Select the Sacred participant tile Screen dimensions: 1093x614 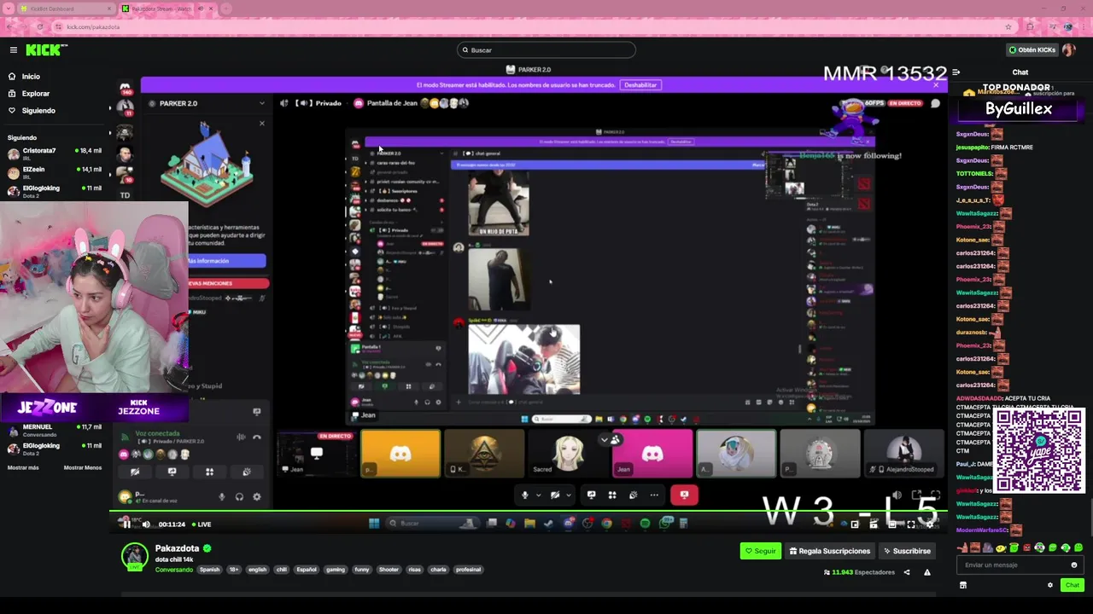point(568,453)
